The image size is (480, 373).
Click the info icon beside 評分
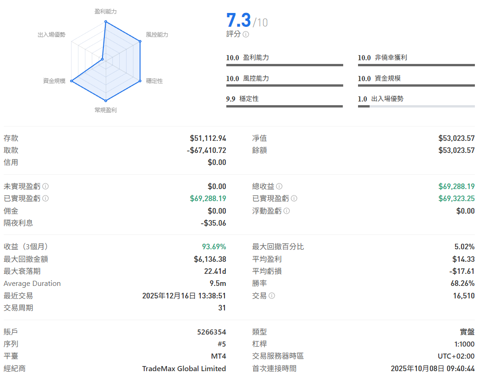[x=246, y=34]
